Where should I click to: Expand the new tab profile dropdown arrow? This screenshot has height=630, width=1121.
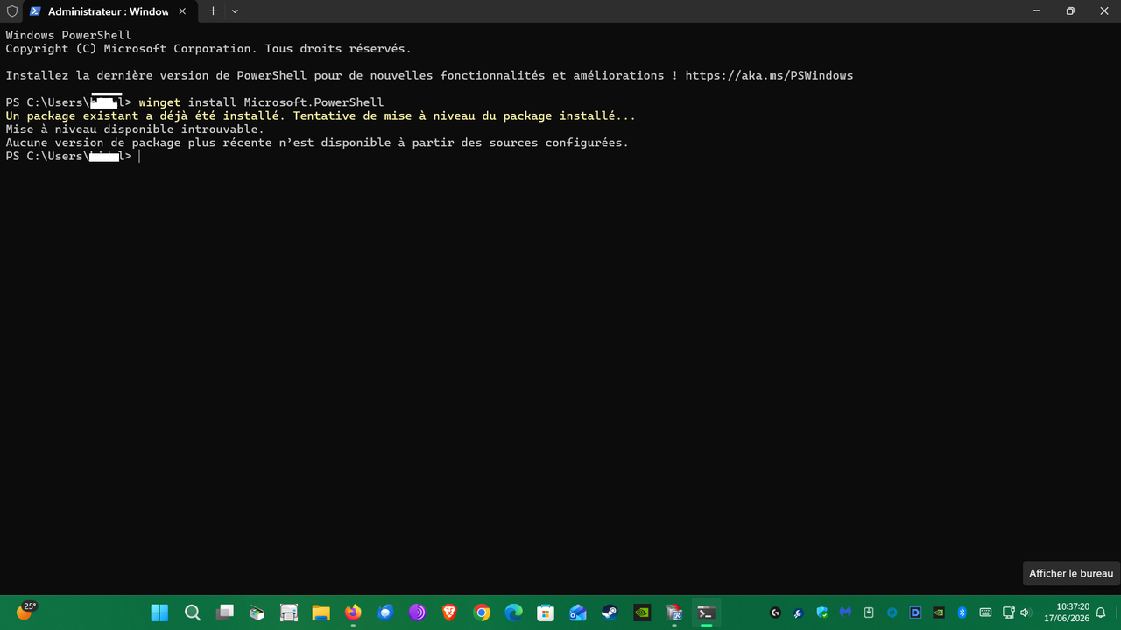[235, 11]
